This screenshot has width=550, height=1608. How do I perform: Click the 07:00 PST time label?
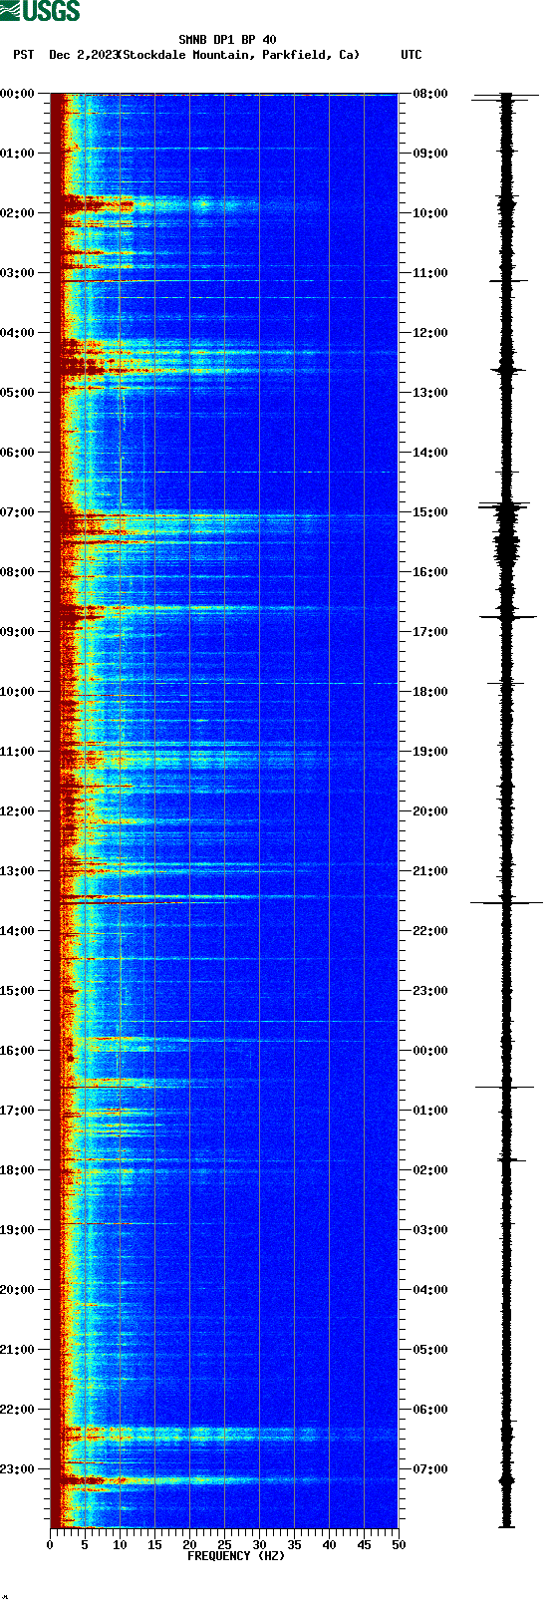point(18,512)
